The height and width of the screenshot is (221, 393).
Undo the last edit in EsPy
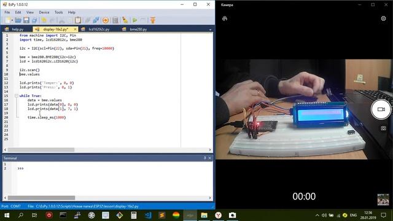pos(44,20)
